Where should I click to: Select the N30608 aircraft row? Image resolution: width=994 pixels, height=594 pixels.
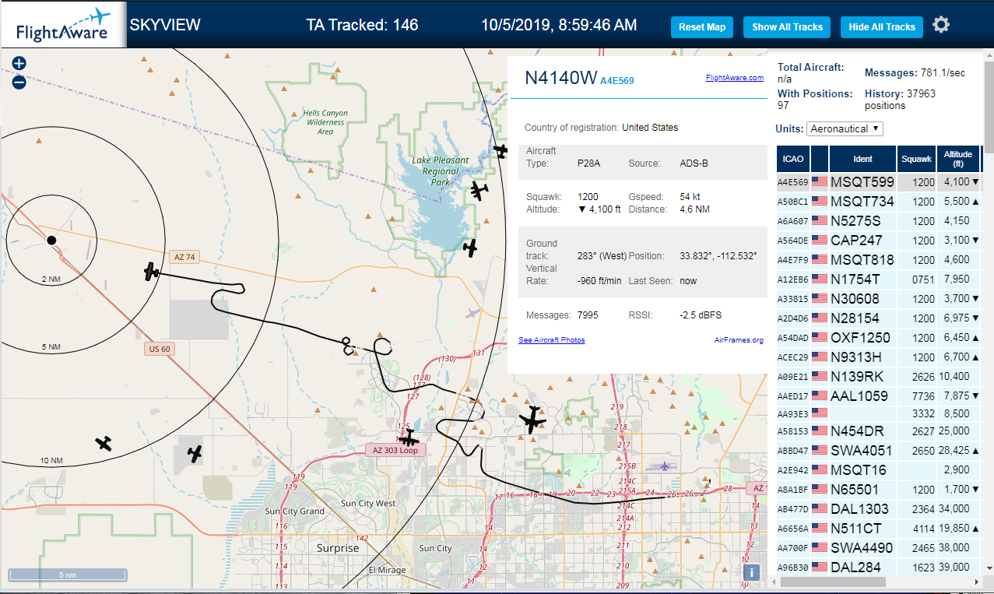pyautogui.click(x=879, y=299)
